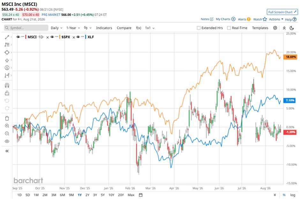Open the Fibonacci retracement tool
Viewport: 300px width, 199px height.
(x=7, y=45)
